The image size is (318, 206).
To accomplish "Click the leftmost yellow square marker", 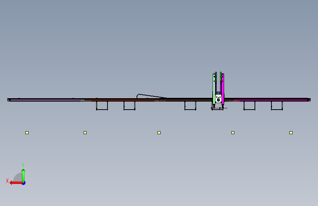I will (x=27, y=133).
